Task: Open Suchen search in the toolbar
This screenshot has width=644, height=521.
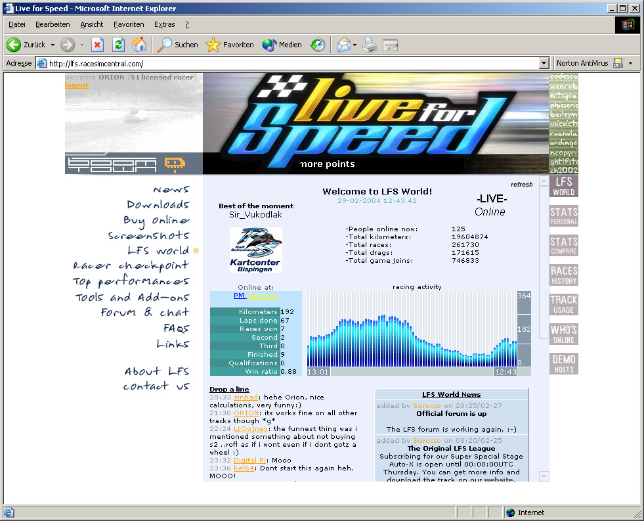Action: coord(179,45)
